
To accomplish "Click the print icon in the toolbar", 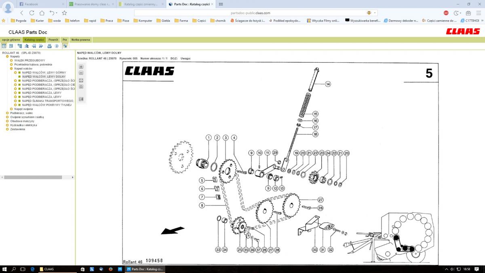I will tap(49, 46).
